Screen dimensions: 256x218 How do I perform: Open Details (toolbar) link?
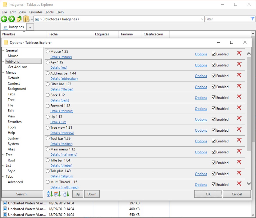tap(61, 144)
